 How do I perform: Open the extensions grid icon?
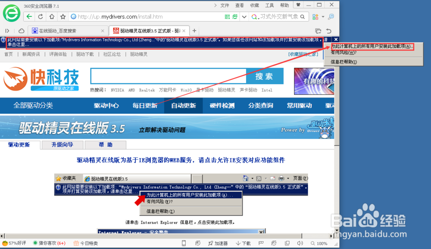(x=315, y=17)
